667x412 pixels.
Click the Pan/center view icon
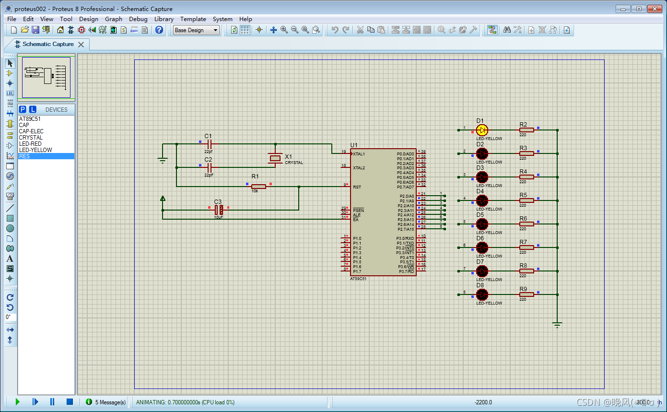pyautogui.click(x=273, y=30)
